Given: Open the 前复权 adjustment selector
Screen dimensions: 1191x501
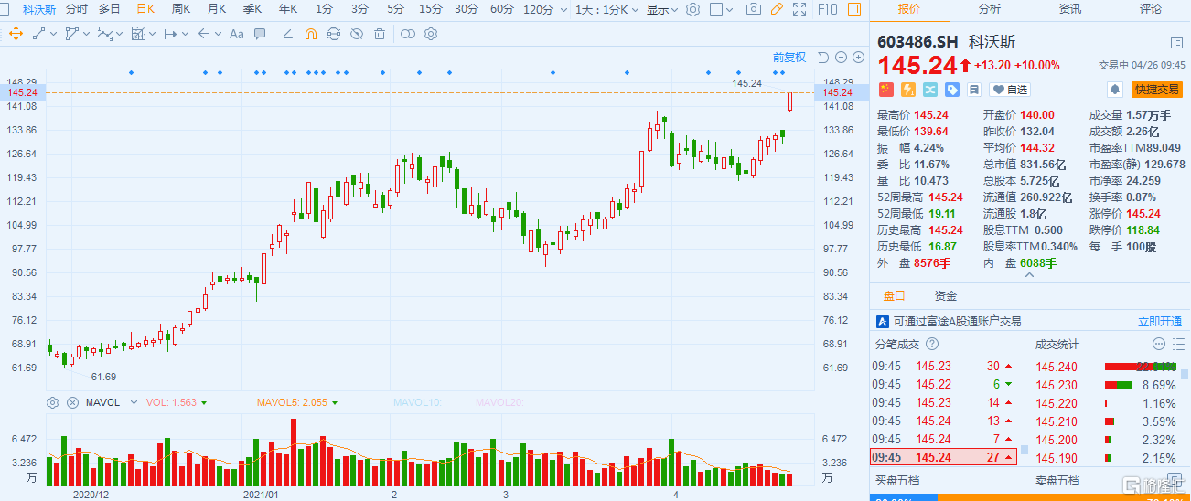Looking at the screenshot, I should tap(789, 58).
